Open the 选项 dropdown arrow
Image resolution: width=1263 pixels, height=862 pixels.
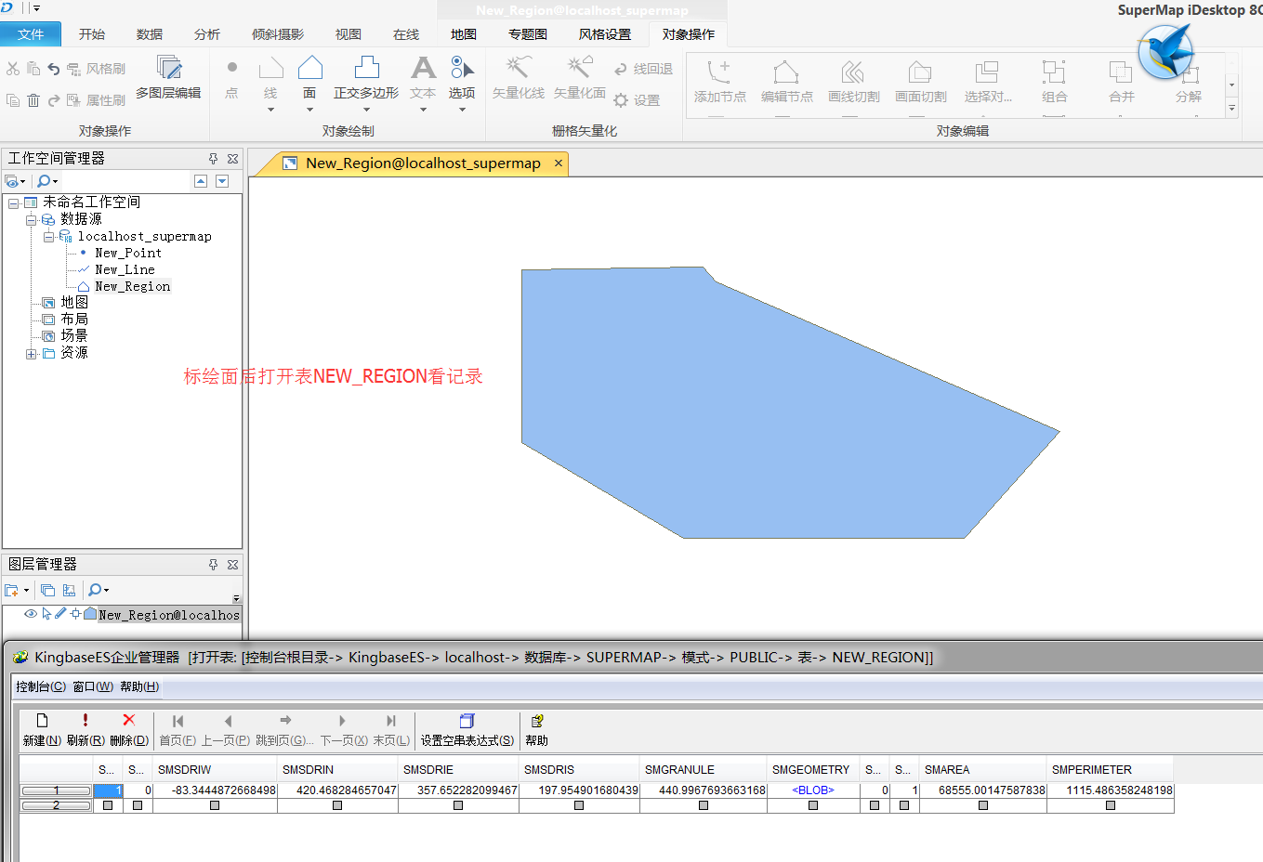click(x=462, y=110)
